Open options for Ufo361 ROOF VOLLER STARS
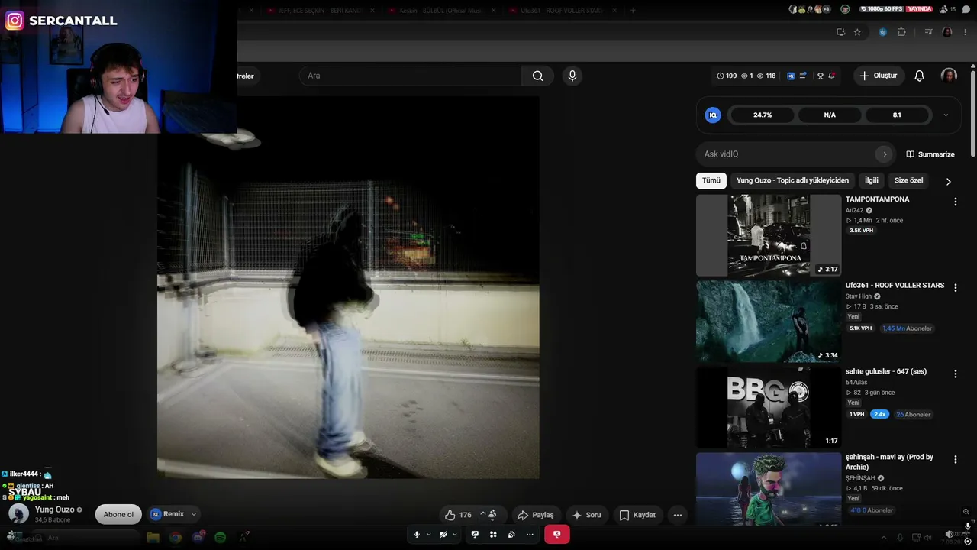Image resolution: width=977 pixels, height=550 pixels. tap(955, 288)
